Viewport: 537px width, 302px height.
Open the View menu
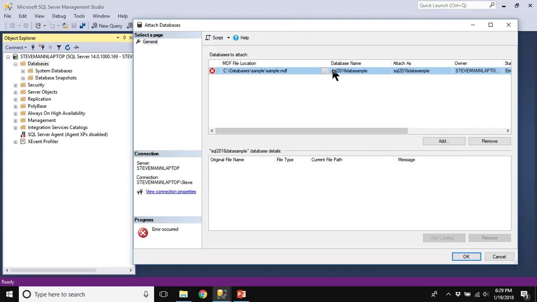(39, 16)
